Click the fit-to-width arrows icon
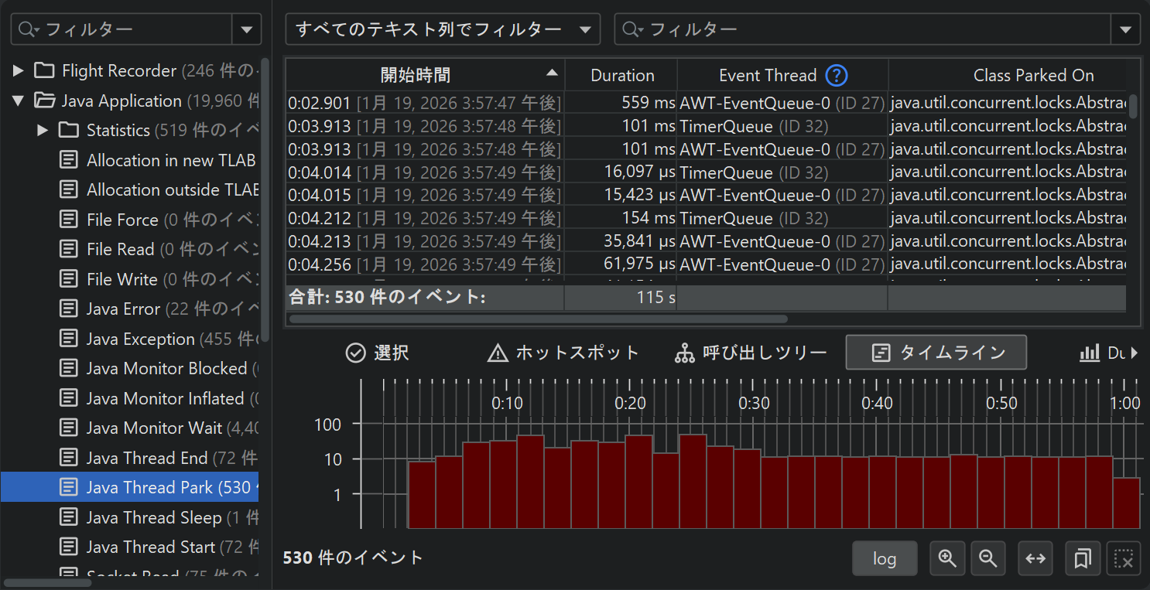The width and height of the screenshot is (1150, 590). click(x=1035, y=558)
